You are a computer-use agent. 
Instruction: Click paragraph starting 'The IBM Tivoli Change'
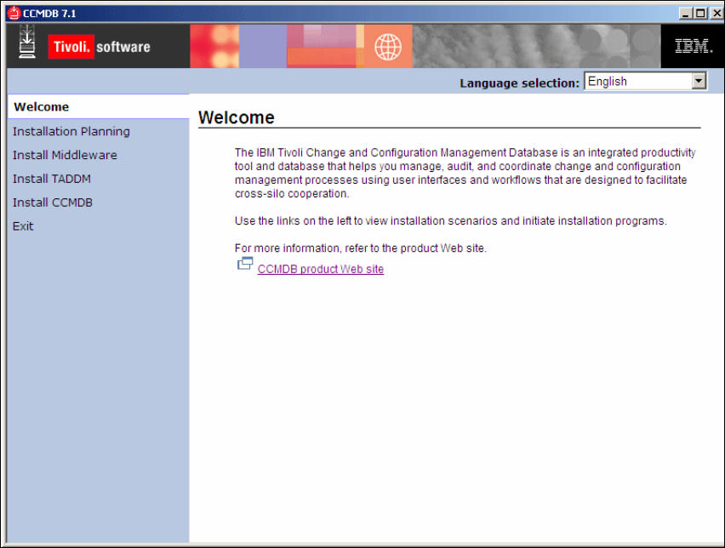465,173
